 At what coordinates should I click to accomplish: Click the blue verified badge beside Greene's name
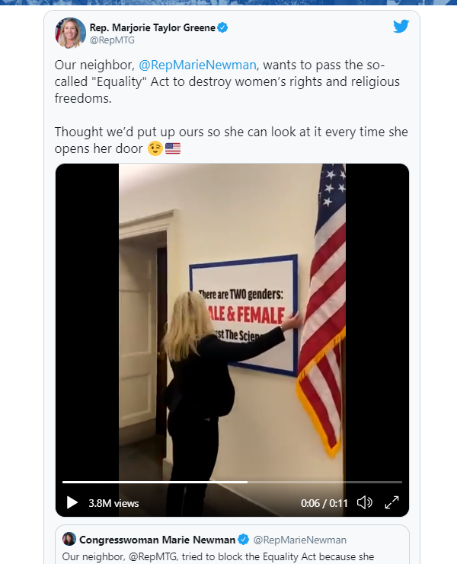click(x=222, y=27)
